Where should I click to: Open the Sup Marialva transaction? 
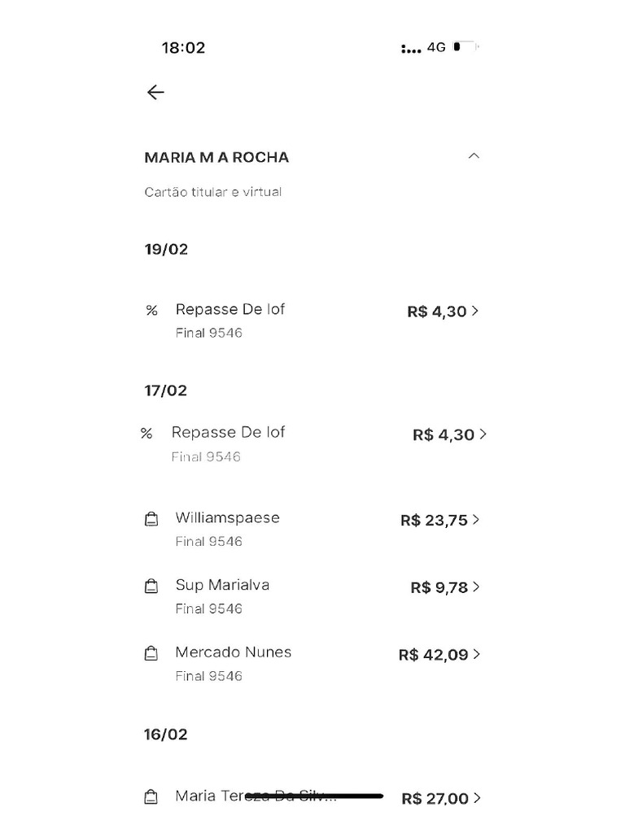pos(222,585)
